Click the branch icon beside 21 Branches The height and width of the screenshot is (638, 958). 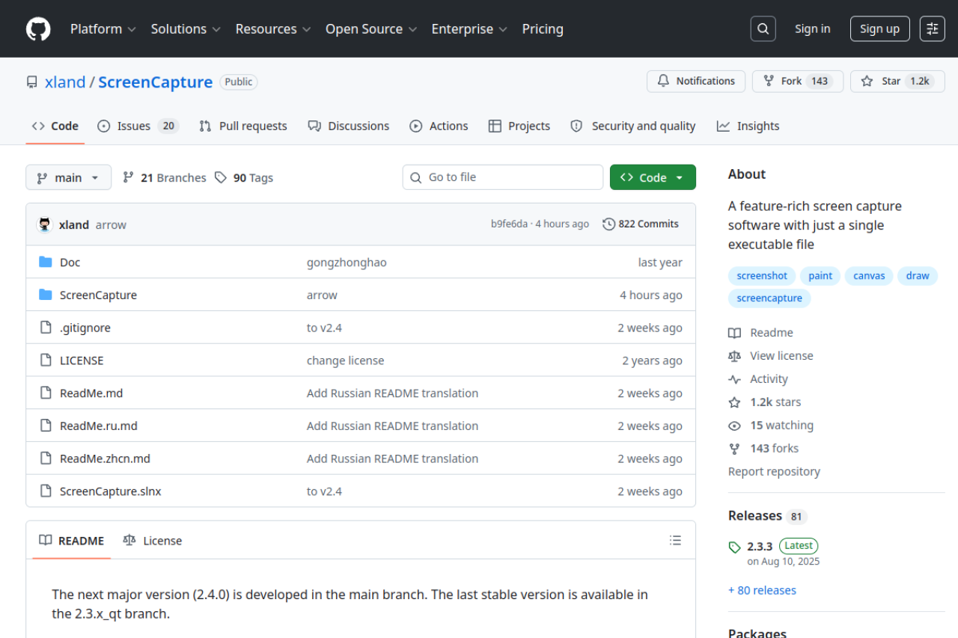pos(129,177)
